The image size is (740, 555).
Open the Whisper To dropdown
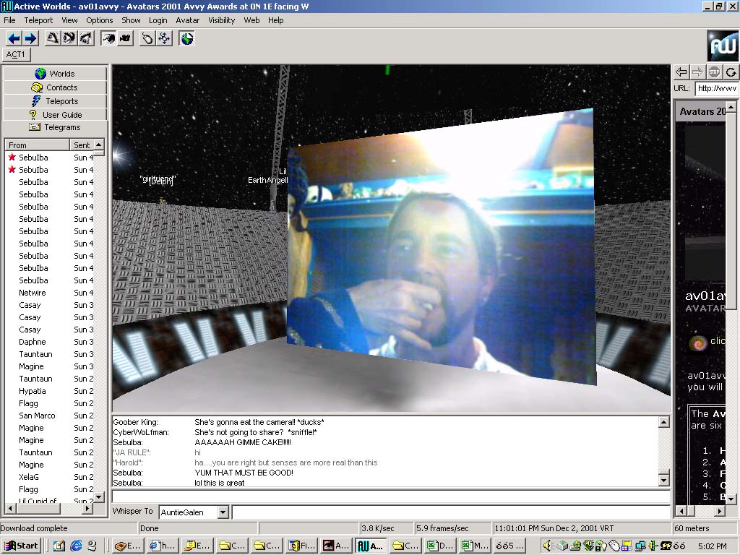223,512
